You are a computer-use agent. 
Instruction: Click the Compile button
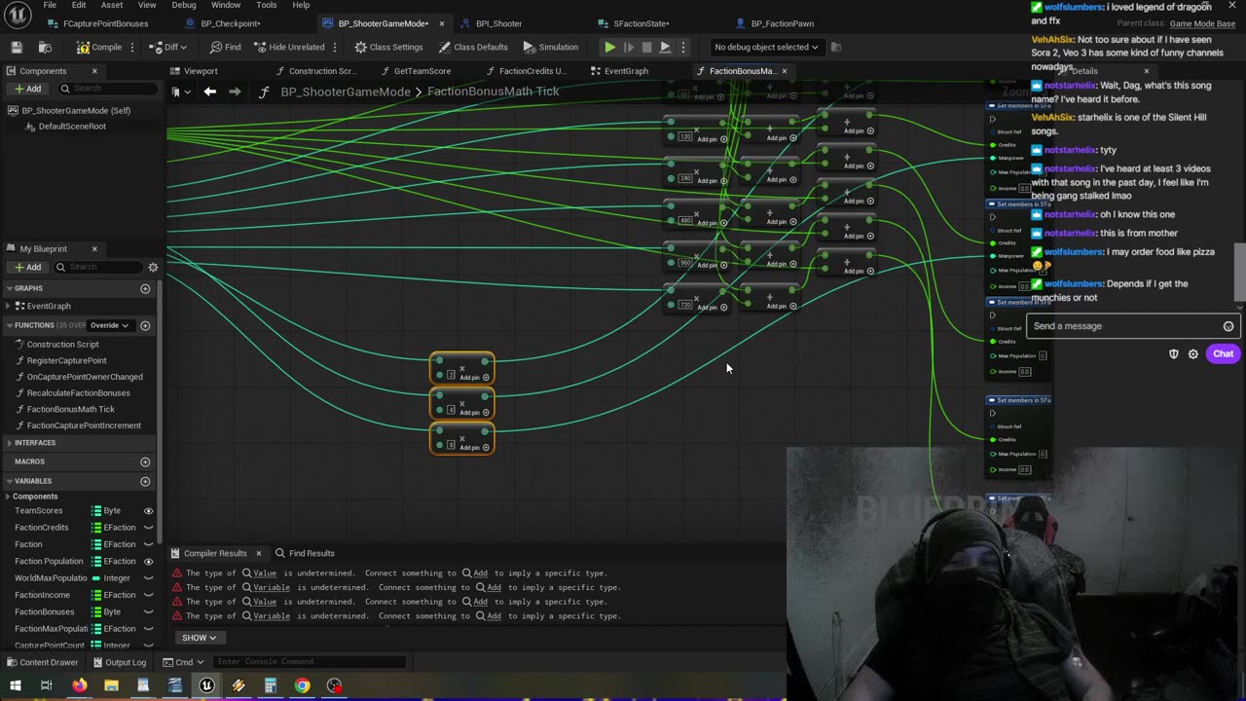99,47
